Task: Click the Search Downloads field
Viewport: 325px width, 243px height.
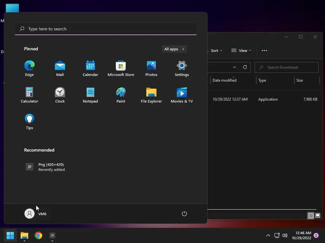Action: pyautogui.click(x=287, y=67)
